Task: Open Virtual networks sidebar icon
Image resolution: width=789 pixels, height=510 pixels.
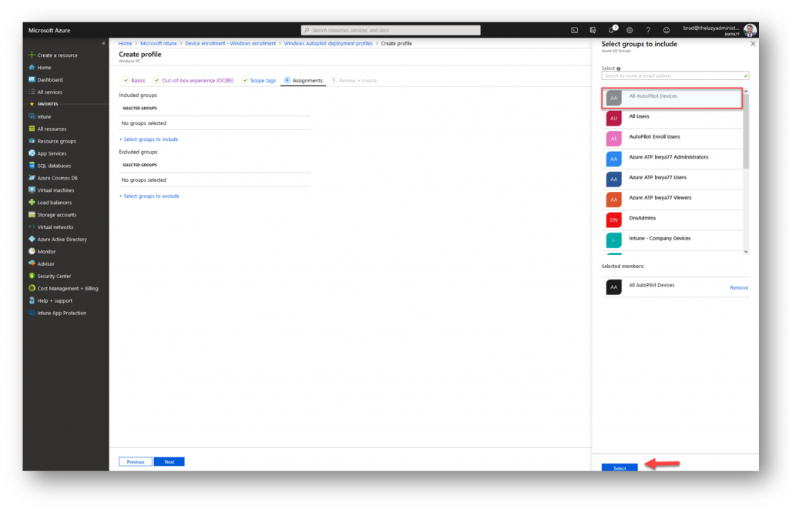Action: pyautogui.click(x=32, y=226)
